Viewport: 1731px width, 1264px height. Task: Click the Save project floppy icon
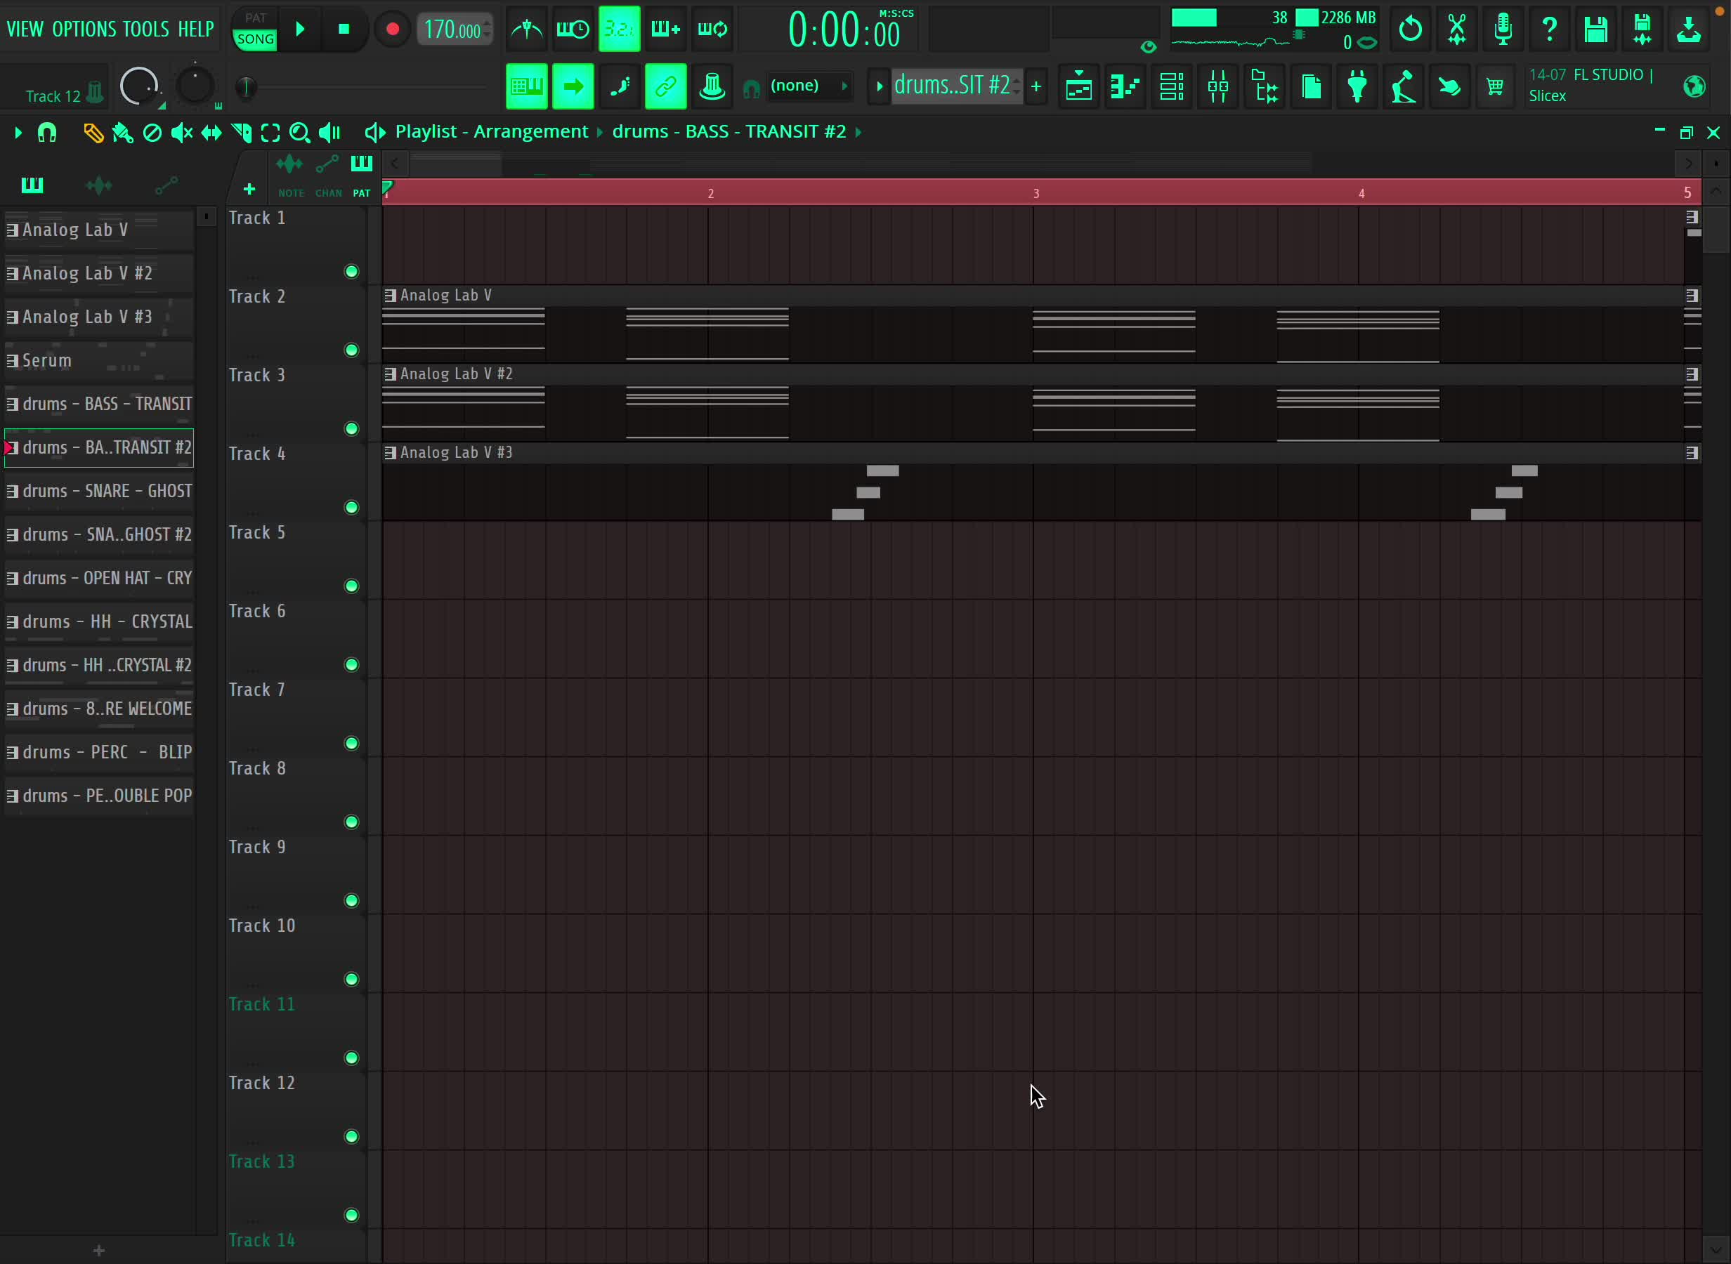coord(1595,29)
